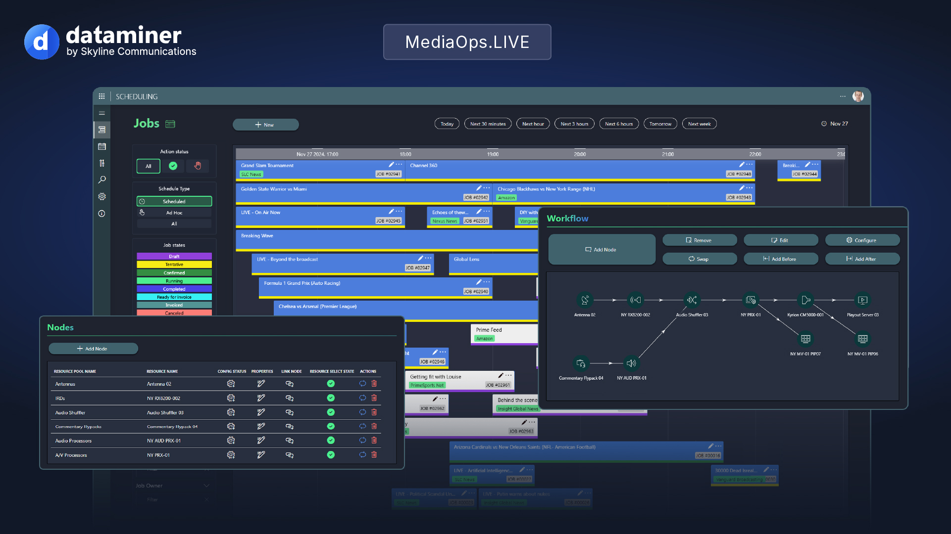
Task: Filter action status by green checkmark
Action: [173, 166]
